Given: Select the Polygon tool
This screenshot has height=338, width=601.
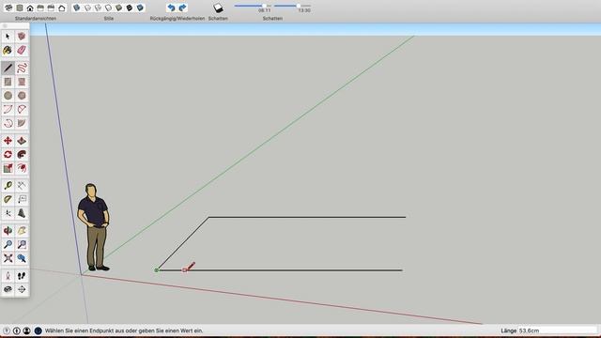Looking at the screenshot, I should pyautogui.click(x=22, y=96).
